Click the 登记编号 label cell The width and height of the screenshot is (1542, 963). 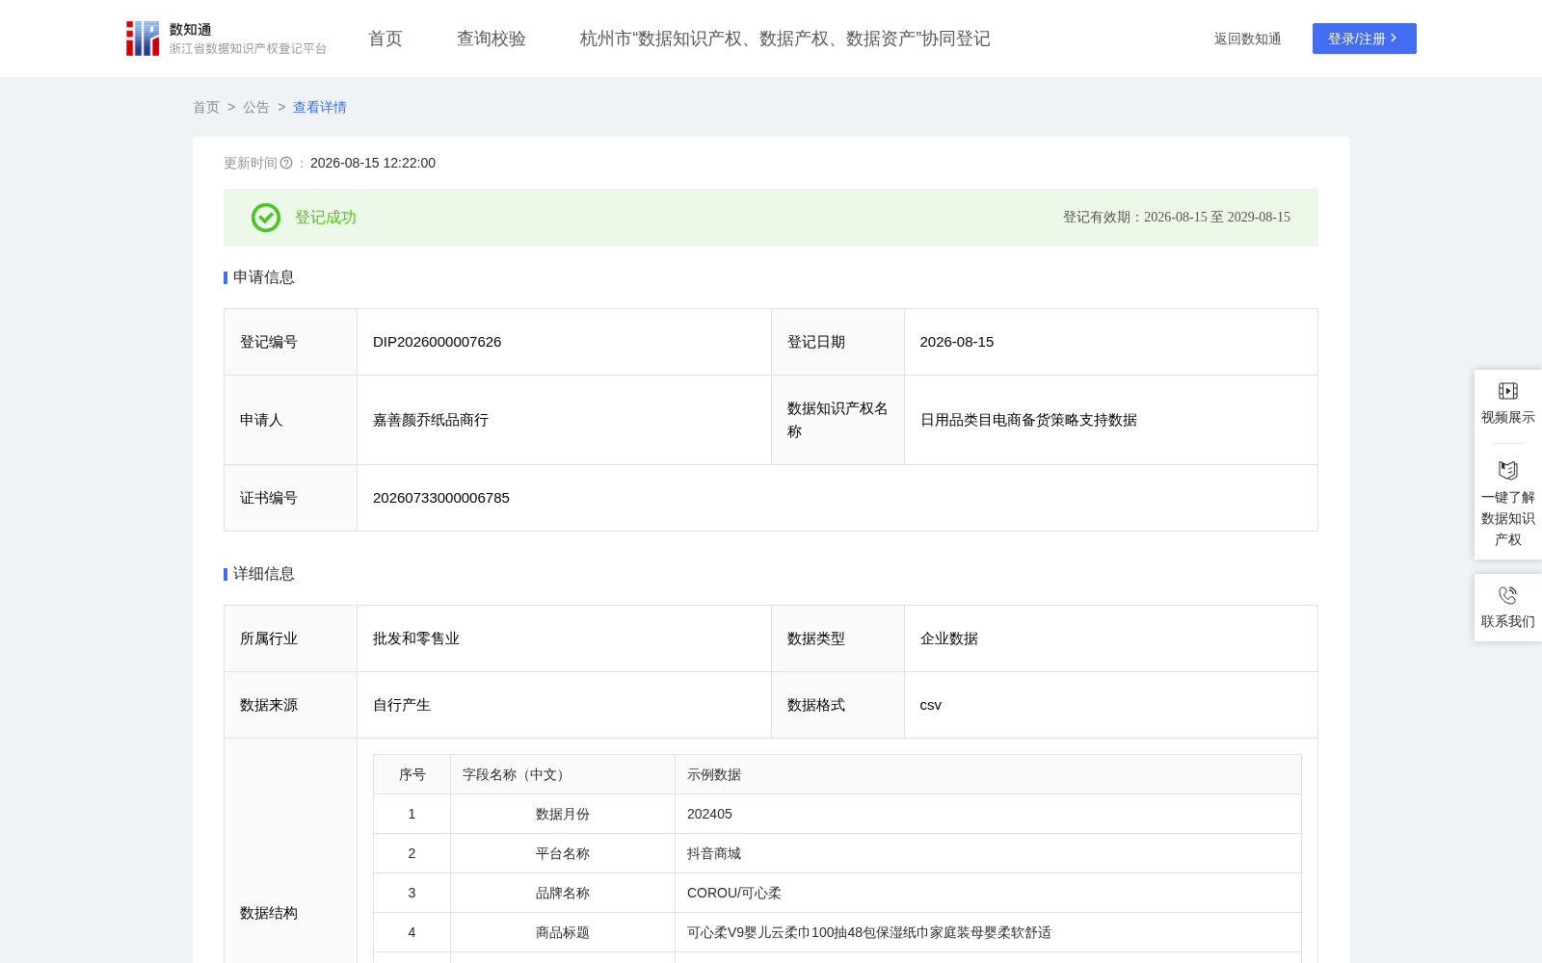(291, 342)
